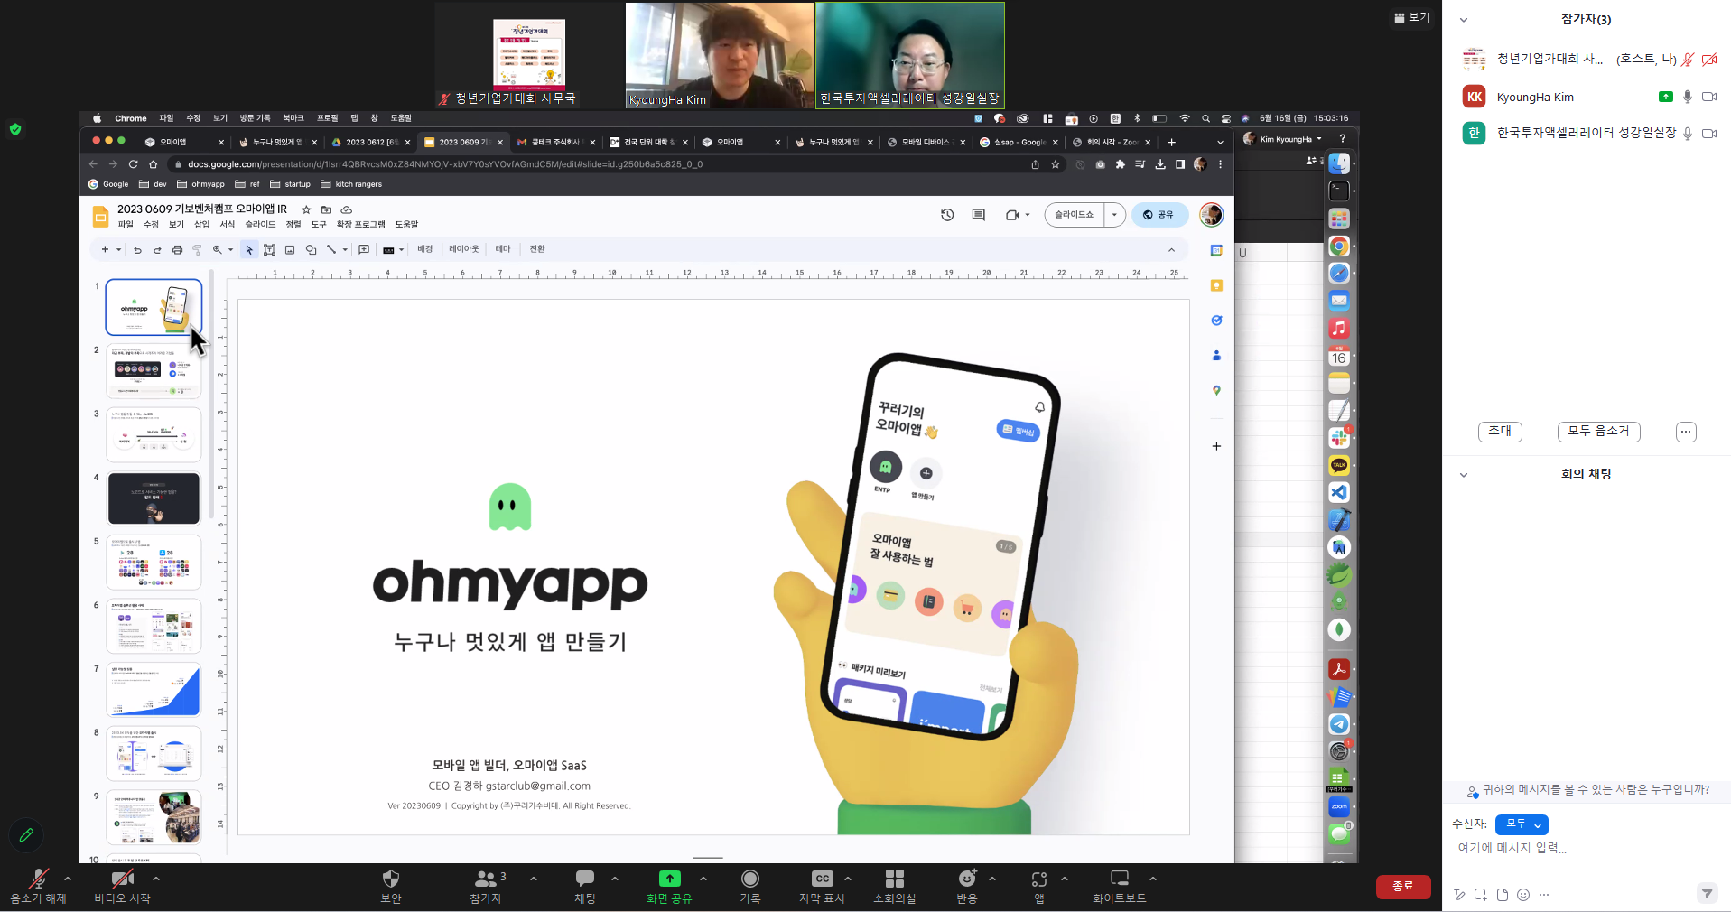Screen dimensions: 1731x912
Task: Expand screen share options arrow
Action: pyautogui.click(x=703, y=878)
